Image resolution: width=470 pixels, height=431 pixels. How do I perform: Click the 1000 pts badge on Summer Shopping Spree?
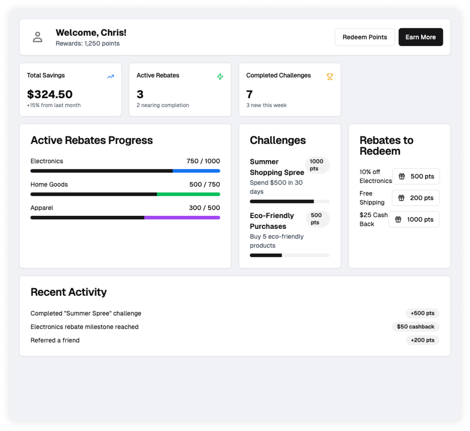(x=317, y=165)
